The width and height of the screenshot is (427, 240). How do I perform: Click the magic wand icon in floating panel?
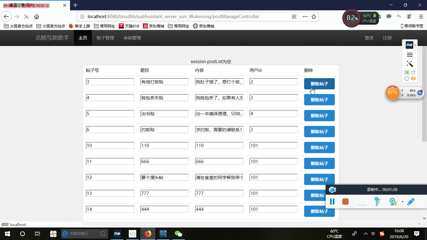(x=410, y=64)
